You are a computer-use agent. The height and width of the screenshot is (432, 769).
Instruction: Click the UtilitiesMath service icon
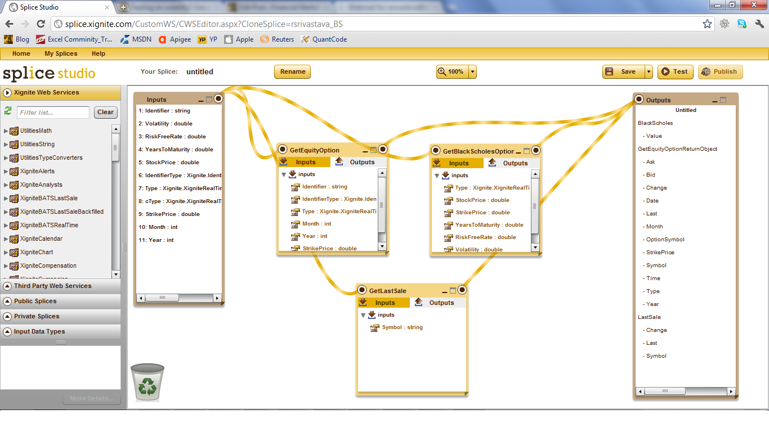[14, 130]
